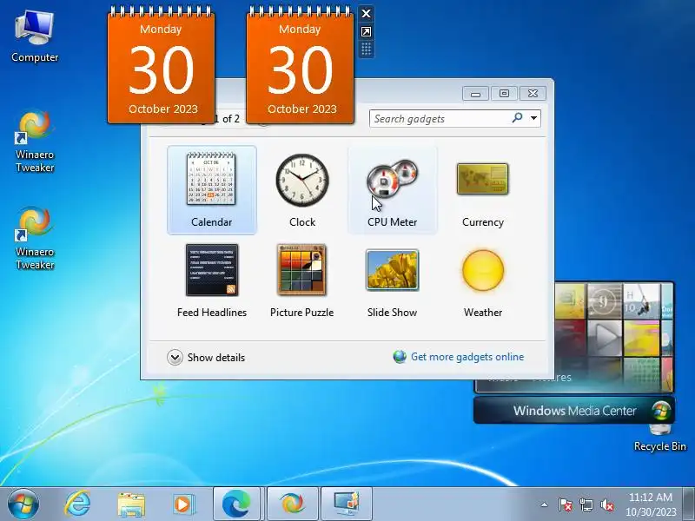This screenshot has height=521, width=695.
Task: Close the gadget gallery window
Action: [533, 94]
